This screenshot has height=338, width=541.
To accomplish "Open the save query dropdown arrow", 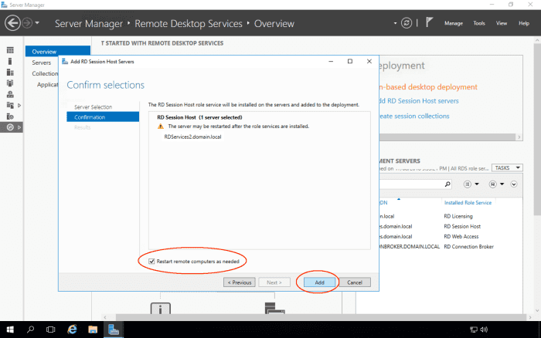I will [x=502, y=184].
